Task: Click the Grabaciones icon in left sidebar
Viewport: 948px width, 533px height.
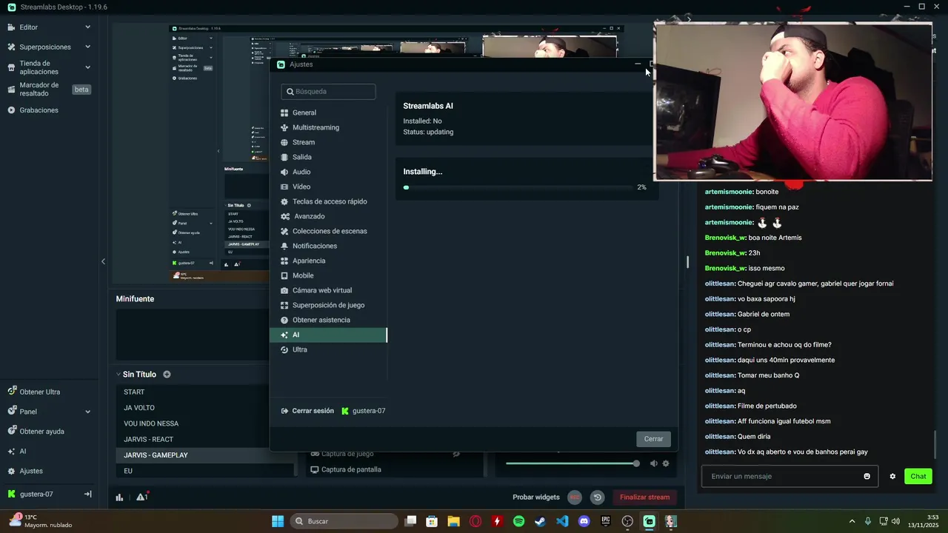Action: [11, 110]
